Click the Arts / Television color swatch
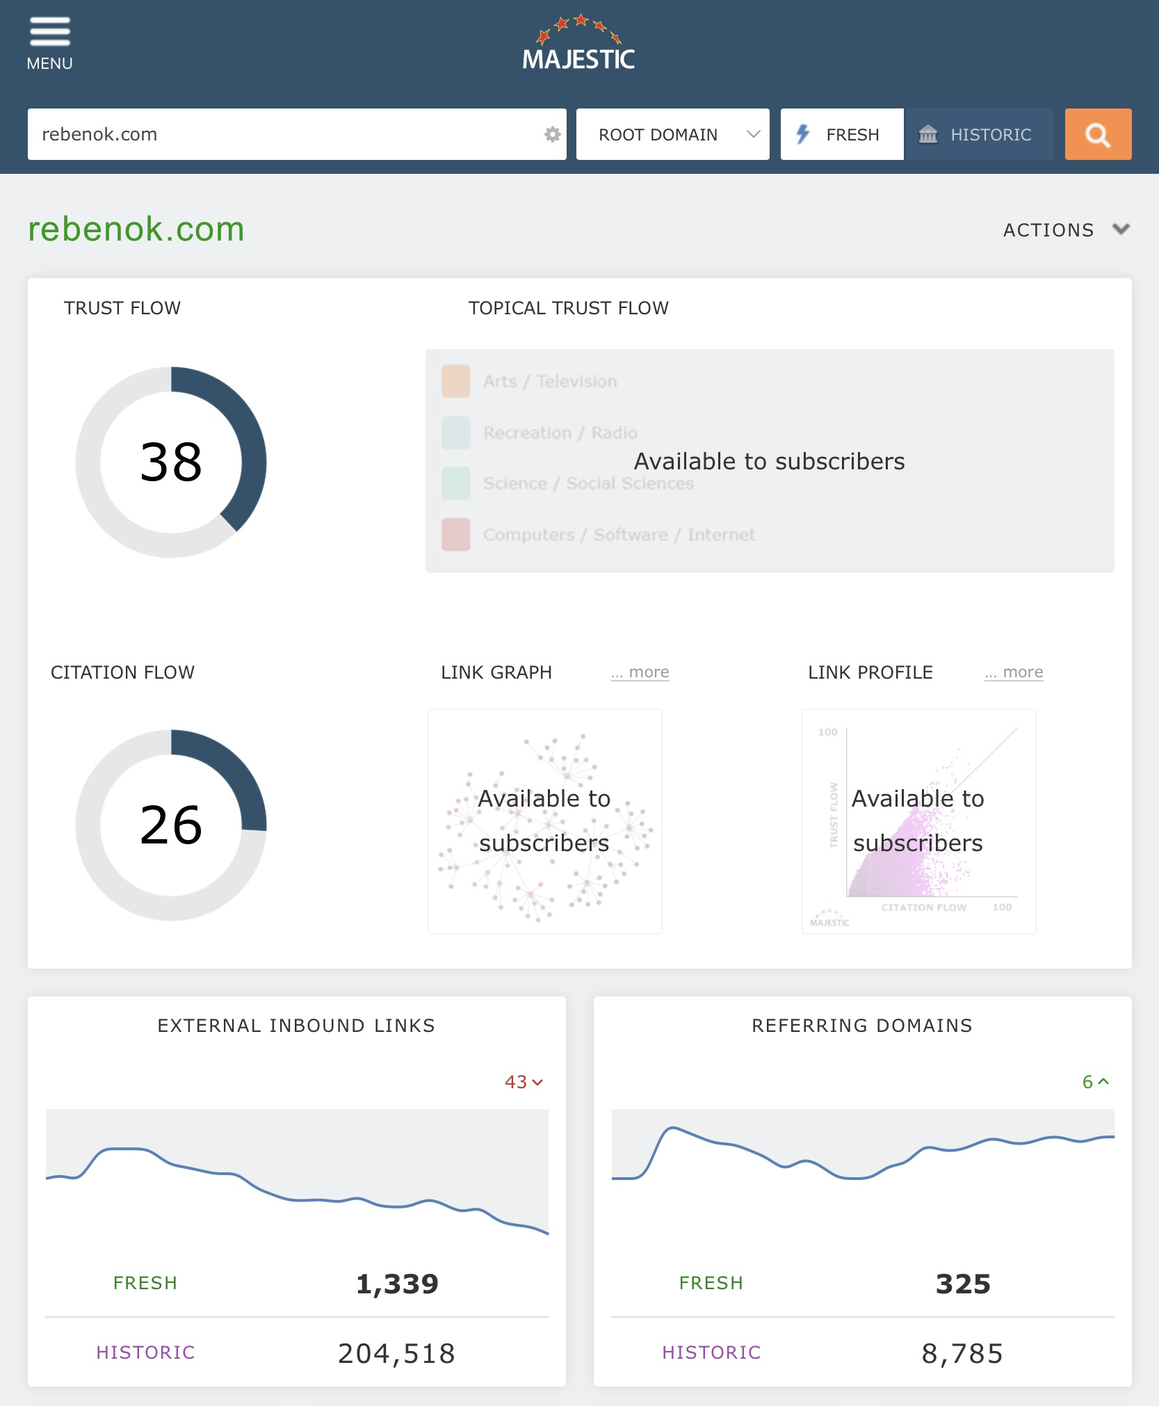Image resolution: width=1159 pixels, height=1406 pixels. (x=456, y=381)
